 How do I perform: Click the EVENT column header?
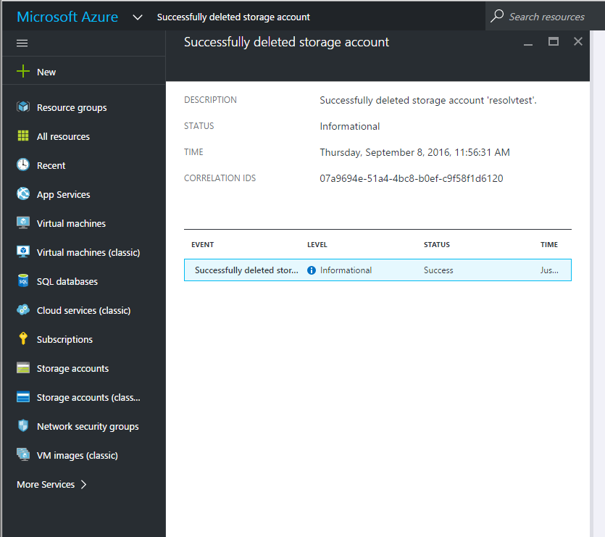(x=203, y=245)
